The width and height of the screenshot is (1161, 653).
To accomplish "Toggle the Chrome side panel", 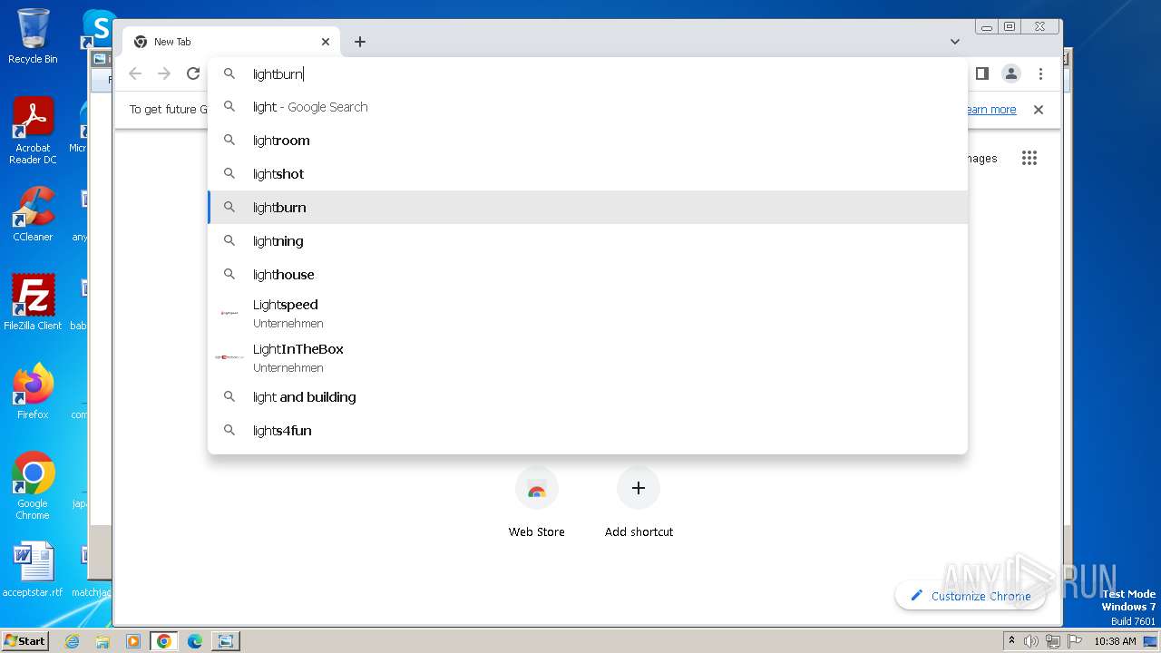I will (982, 73).
